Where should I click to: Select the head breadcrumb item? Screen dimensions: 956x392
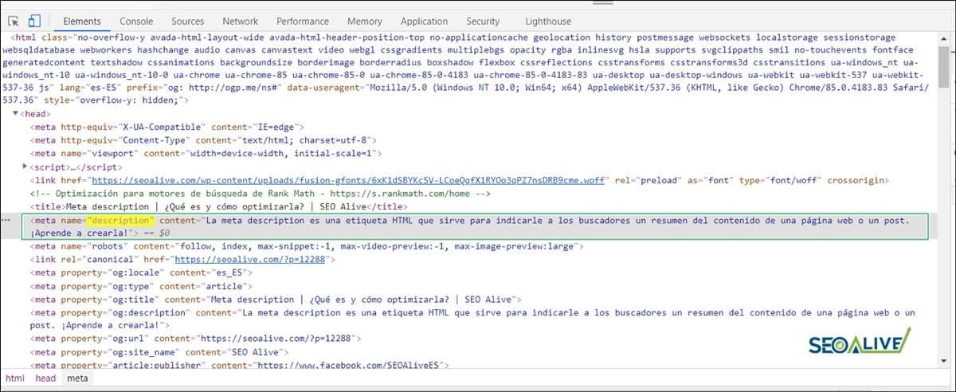(45, 378)
